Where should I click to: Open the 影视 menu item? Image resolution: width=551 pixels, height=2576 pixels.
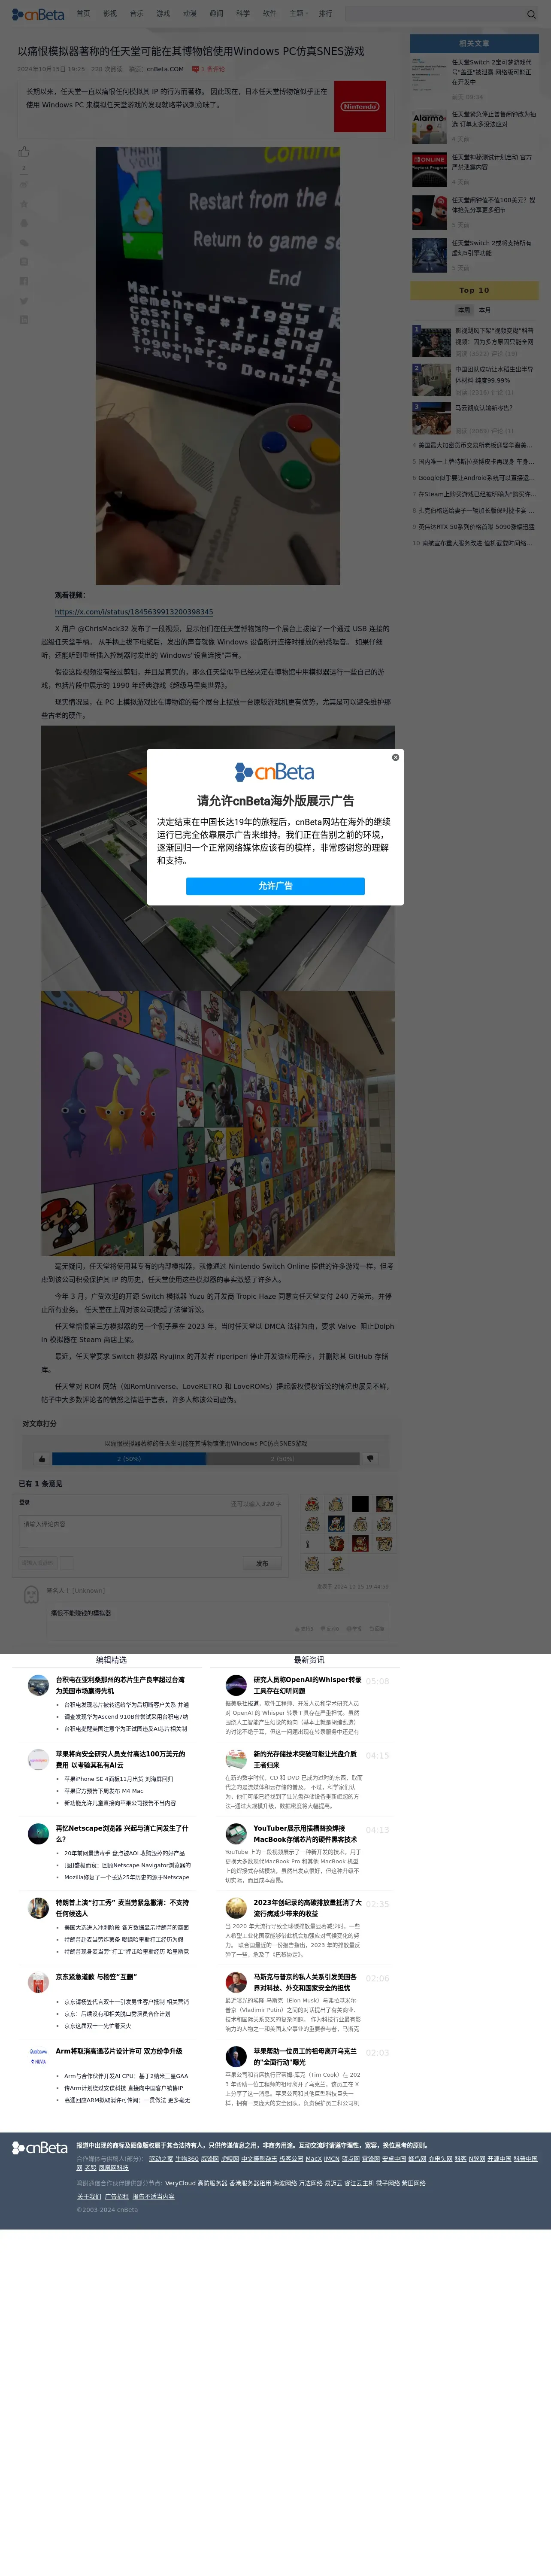[110, 14]
